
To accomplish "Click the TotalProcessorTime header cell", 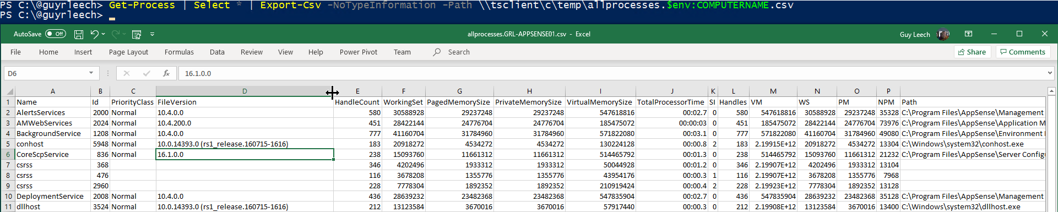I will [x=672, y=102].
